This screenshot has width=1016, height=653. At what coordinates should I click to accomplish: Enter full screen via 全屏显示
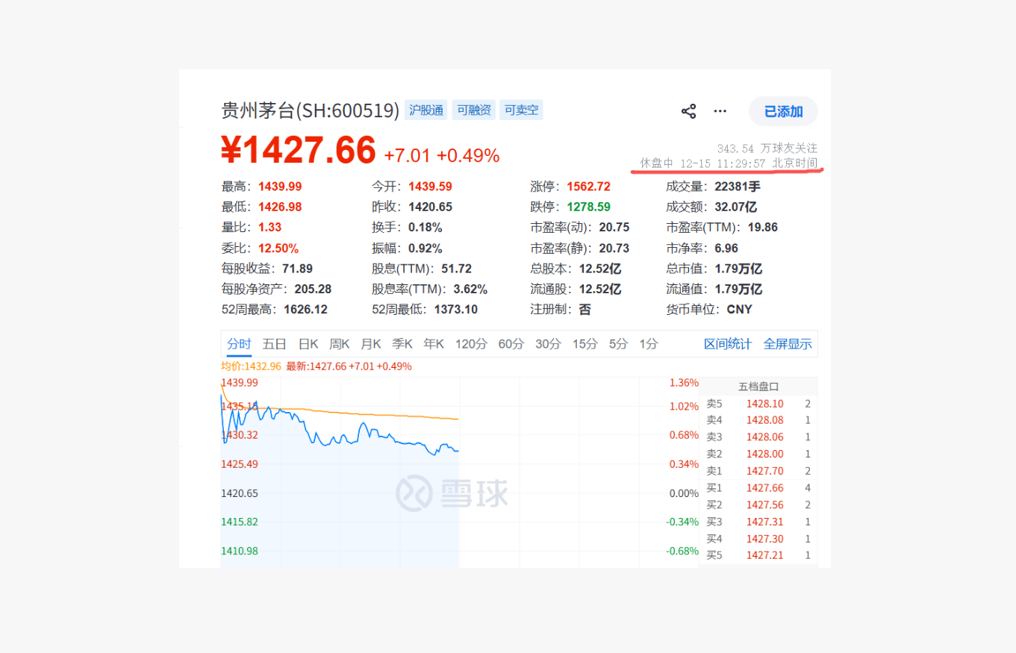pos(788,343)
